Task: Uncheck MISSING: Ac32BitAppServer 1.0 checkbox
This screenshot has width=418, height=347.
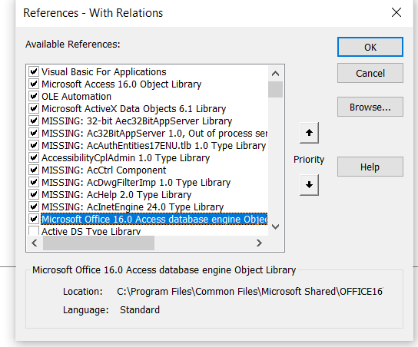Action: (34, 133)
